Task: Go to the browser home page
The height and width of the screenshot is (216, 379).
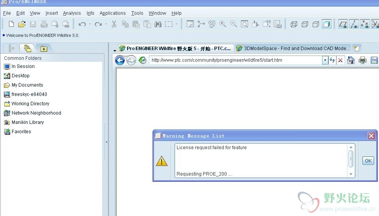Action: (x=351, y=60)
